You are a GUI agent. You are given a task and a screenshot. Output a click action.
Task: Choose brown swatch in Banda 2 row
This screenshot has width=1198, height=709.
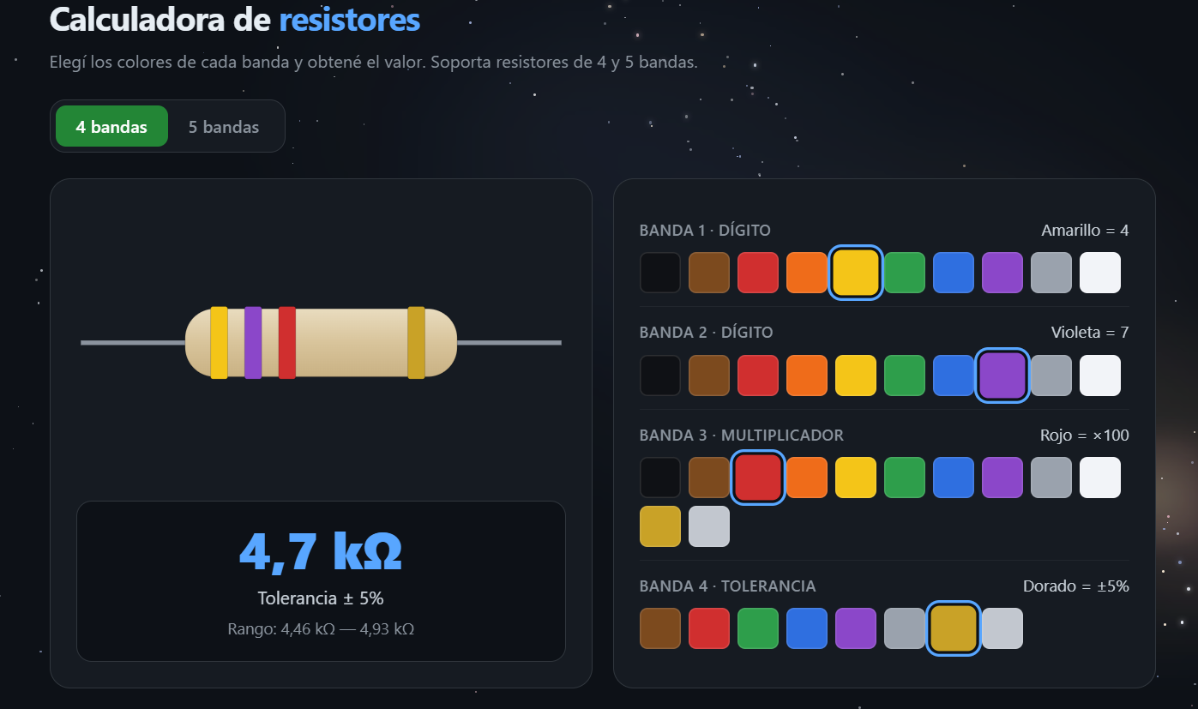(x=709, y=376)
